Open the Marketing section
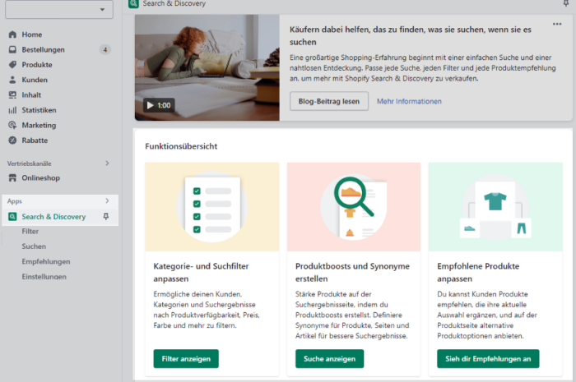This screenshot has height=382, width=576. coord(39,125)
